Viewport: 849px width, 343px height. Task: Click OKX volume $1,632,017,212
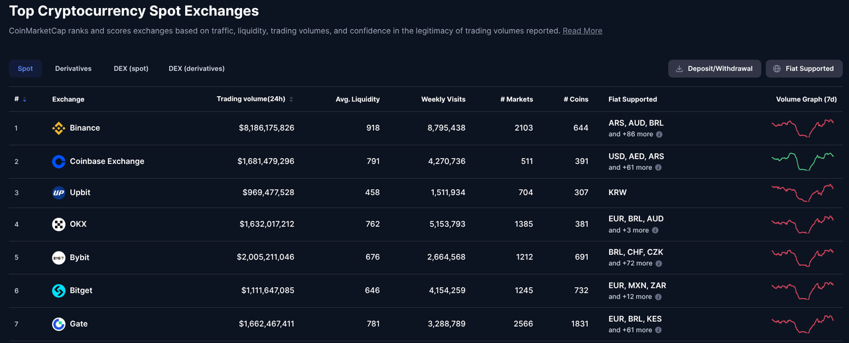click(x=267, y=224)
